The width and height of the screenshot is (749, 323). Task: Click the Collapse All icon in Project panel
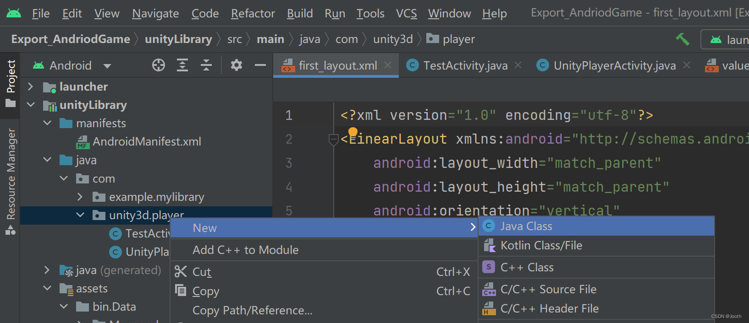pos(206,65)
